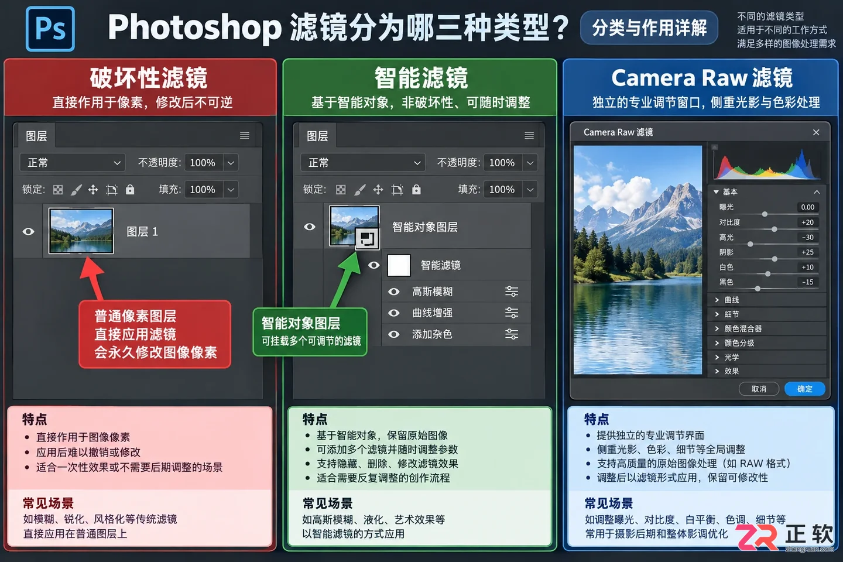Click artboard nesting lock icon in 破坏性滤镜 panel
The width and height of the screenshot is (843, 562).
[x=112, y=190]
